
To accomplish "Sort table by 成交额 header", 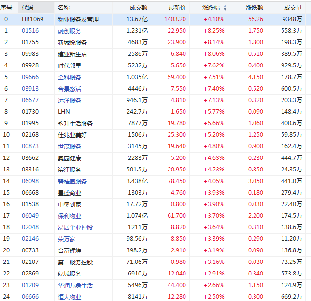I will pos(139,8).
